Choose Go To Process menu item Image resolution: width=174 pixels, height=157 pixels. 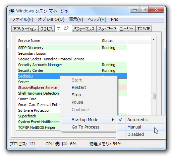click(89, 127)
